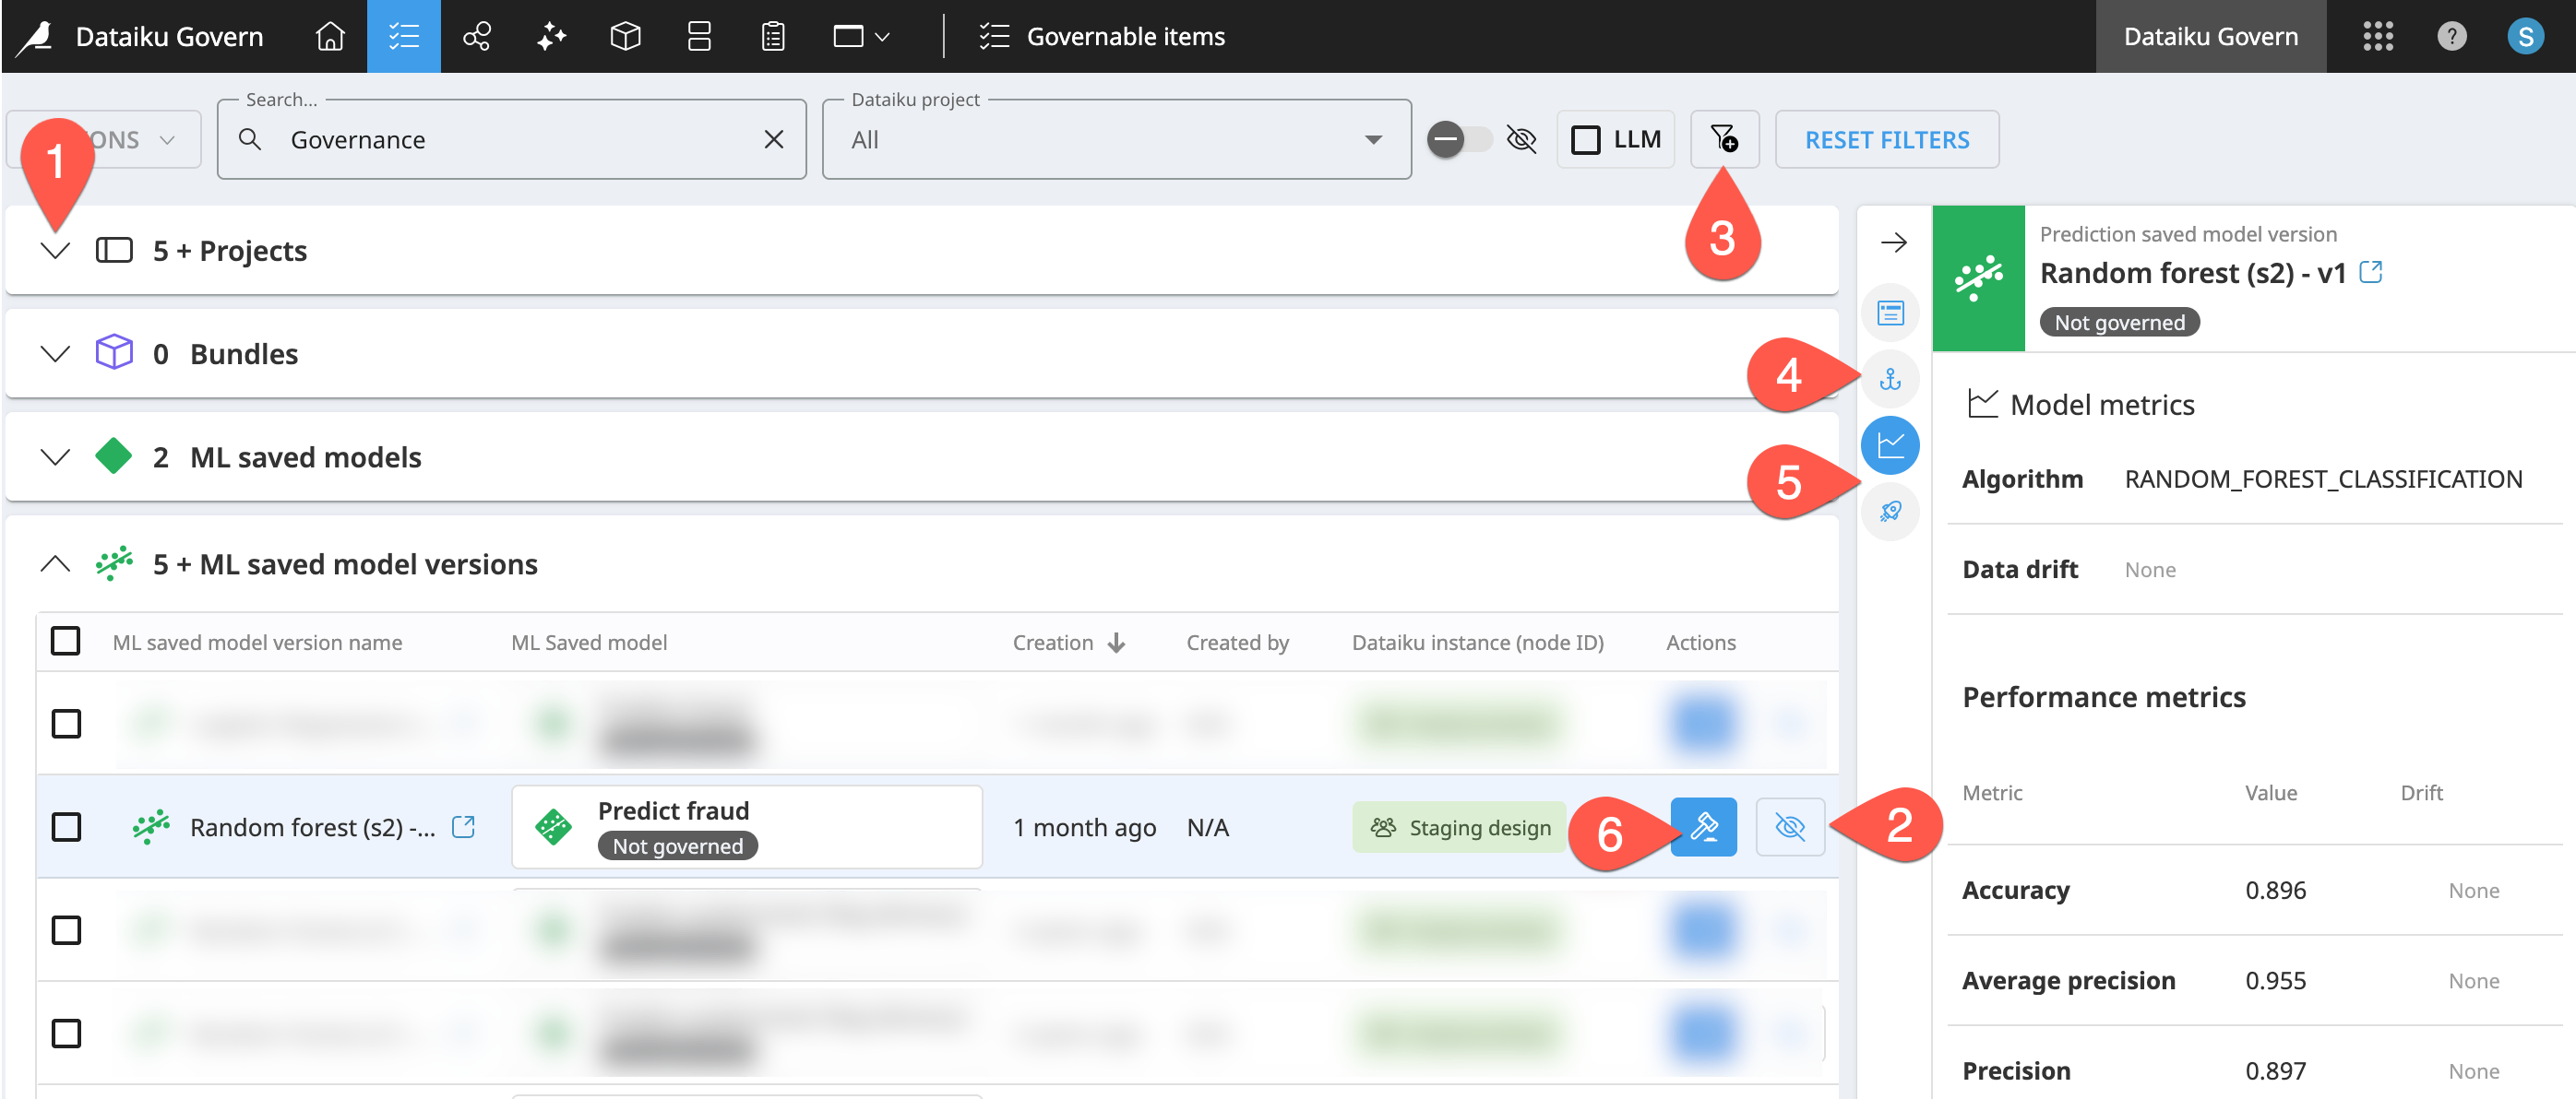Click the search field containing Governance
2576x1099 pixels.
pyautogui.click(x=511, y=139)
